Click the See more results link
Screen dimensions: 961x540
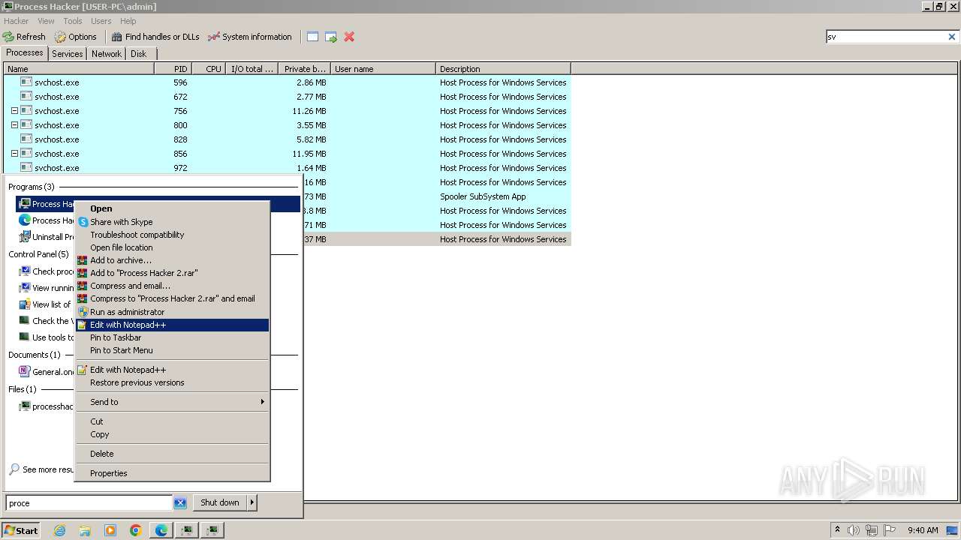[42, 469]
